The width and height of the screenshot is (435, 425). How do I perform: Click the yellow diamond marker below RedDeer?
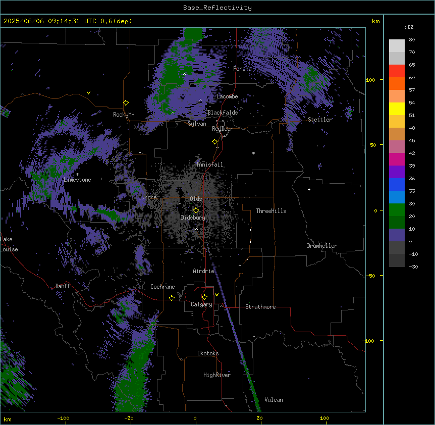point(215,142)
